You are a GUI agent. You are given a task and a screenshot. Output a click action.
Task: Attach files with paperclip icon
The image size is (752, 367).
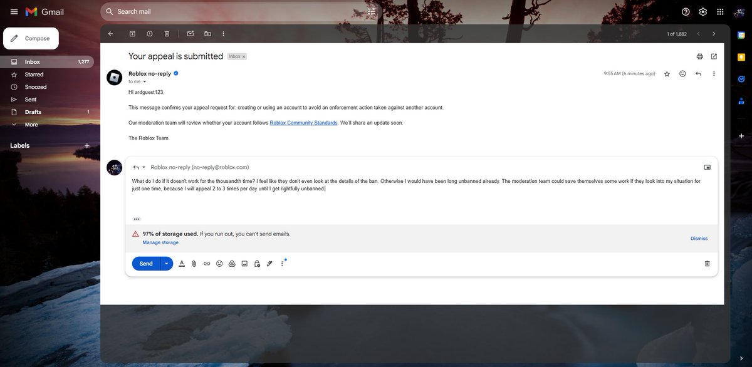[194, 264]
